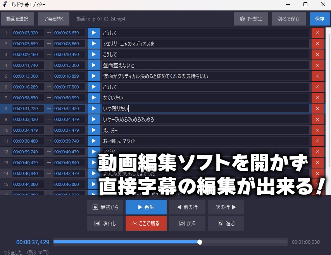Delete subtitle row 3 with its red X icon
Viewport: 331px width, 255px height.
[317, 54]
